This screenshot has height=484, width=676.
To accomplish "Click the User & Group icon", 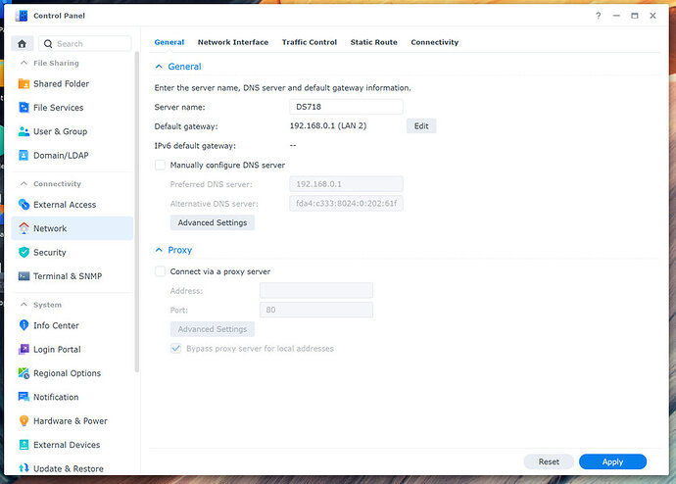I will pos(24,131).
